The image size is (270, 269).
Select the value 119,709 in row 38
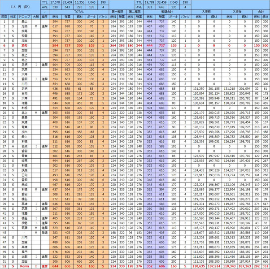pos(199,199)
